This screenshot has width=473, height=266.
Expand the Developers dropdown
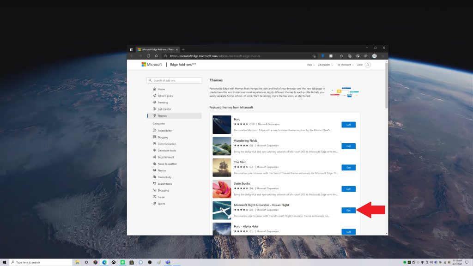(325, 65)
